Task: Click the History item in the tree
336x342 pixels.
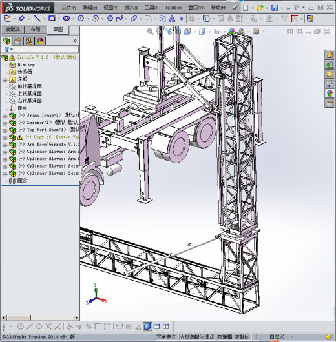Action: [26, 65]
